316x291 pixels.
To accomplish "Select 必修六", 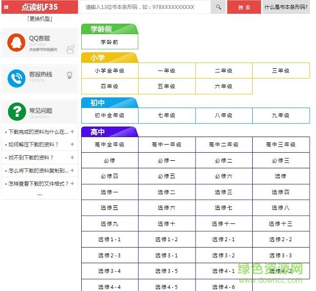I will coord(224,176).
